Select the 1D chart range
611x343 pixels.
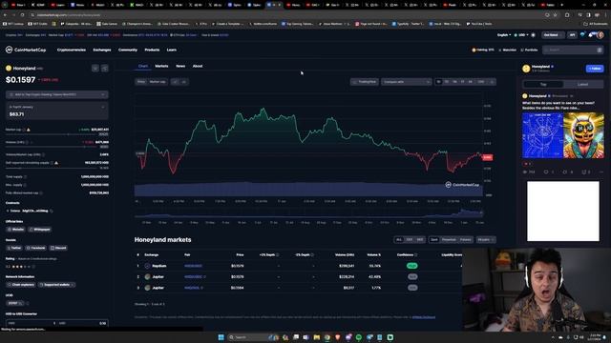click(x=439, y=82)
